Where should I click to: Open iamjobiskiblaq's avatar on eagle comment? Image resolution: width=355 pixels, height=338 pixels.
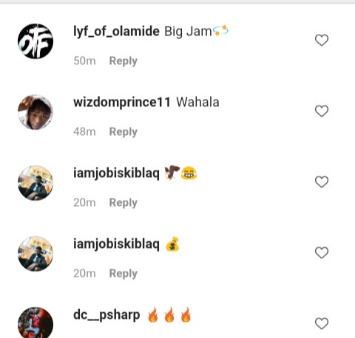[x=35, y=183]
